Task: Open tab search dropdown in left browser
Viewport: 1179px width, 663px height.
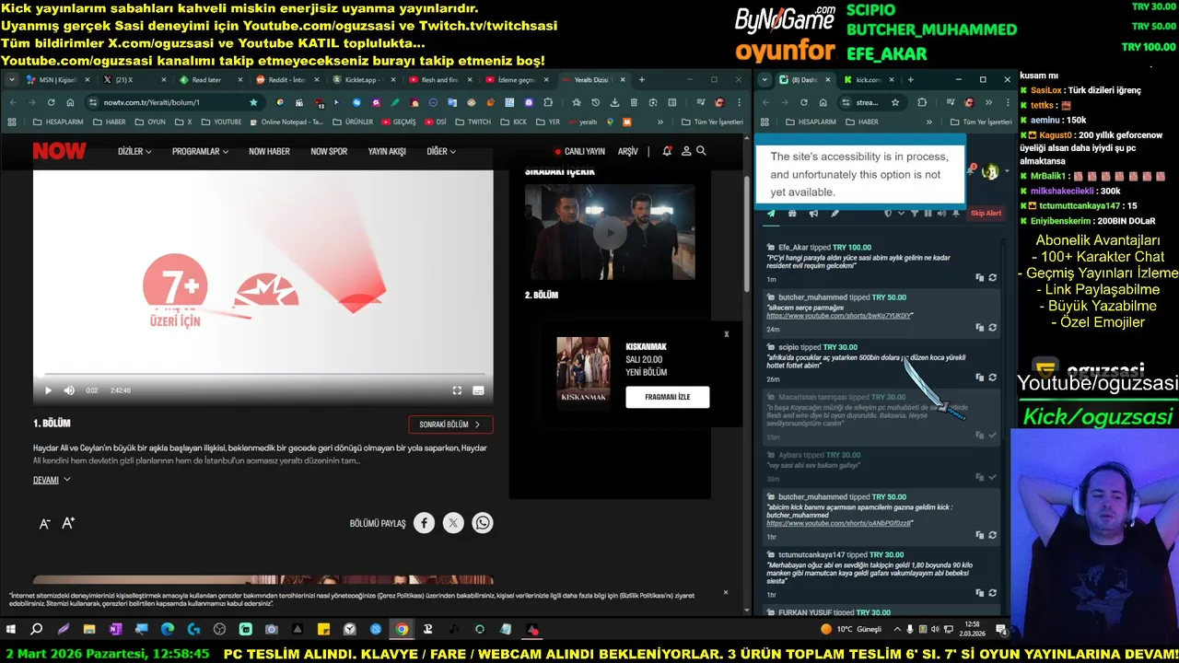Action: [x=12, y=80]
